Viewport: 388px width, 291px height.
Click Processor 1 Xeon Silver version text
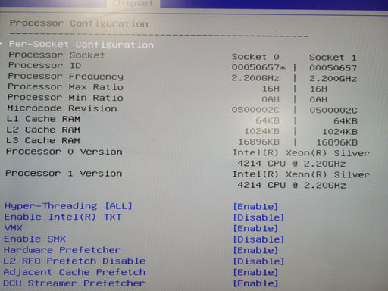coord(301,180)
